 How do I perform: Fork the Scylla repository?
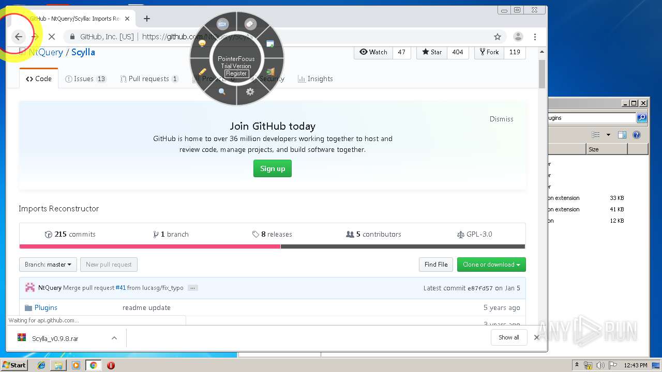[489, 52]
